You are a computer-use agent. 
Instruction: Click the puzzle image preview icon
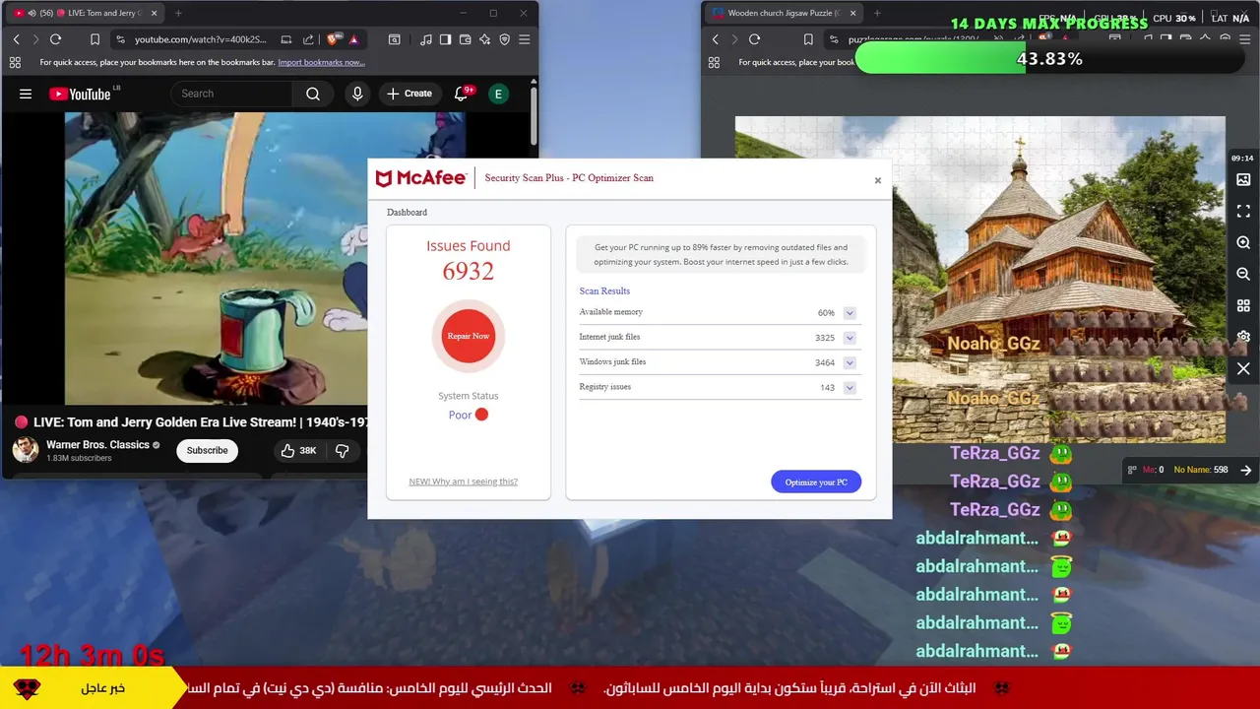click(1243, 179)
